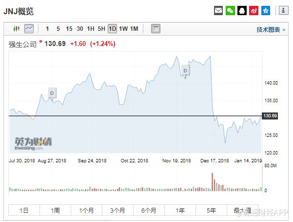
Task: Switch to the 5年 range tab
Action: tap(211, 210)
